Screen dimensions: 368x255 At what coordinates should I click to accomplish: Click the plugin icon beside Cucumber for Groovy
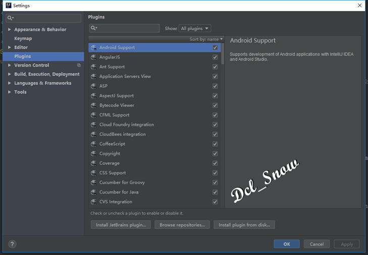tap(93, 182)
